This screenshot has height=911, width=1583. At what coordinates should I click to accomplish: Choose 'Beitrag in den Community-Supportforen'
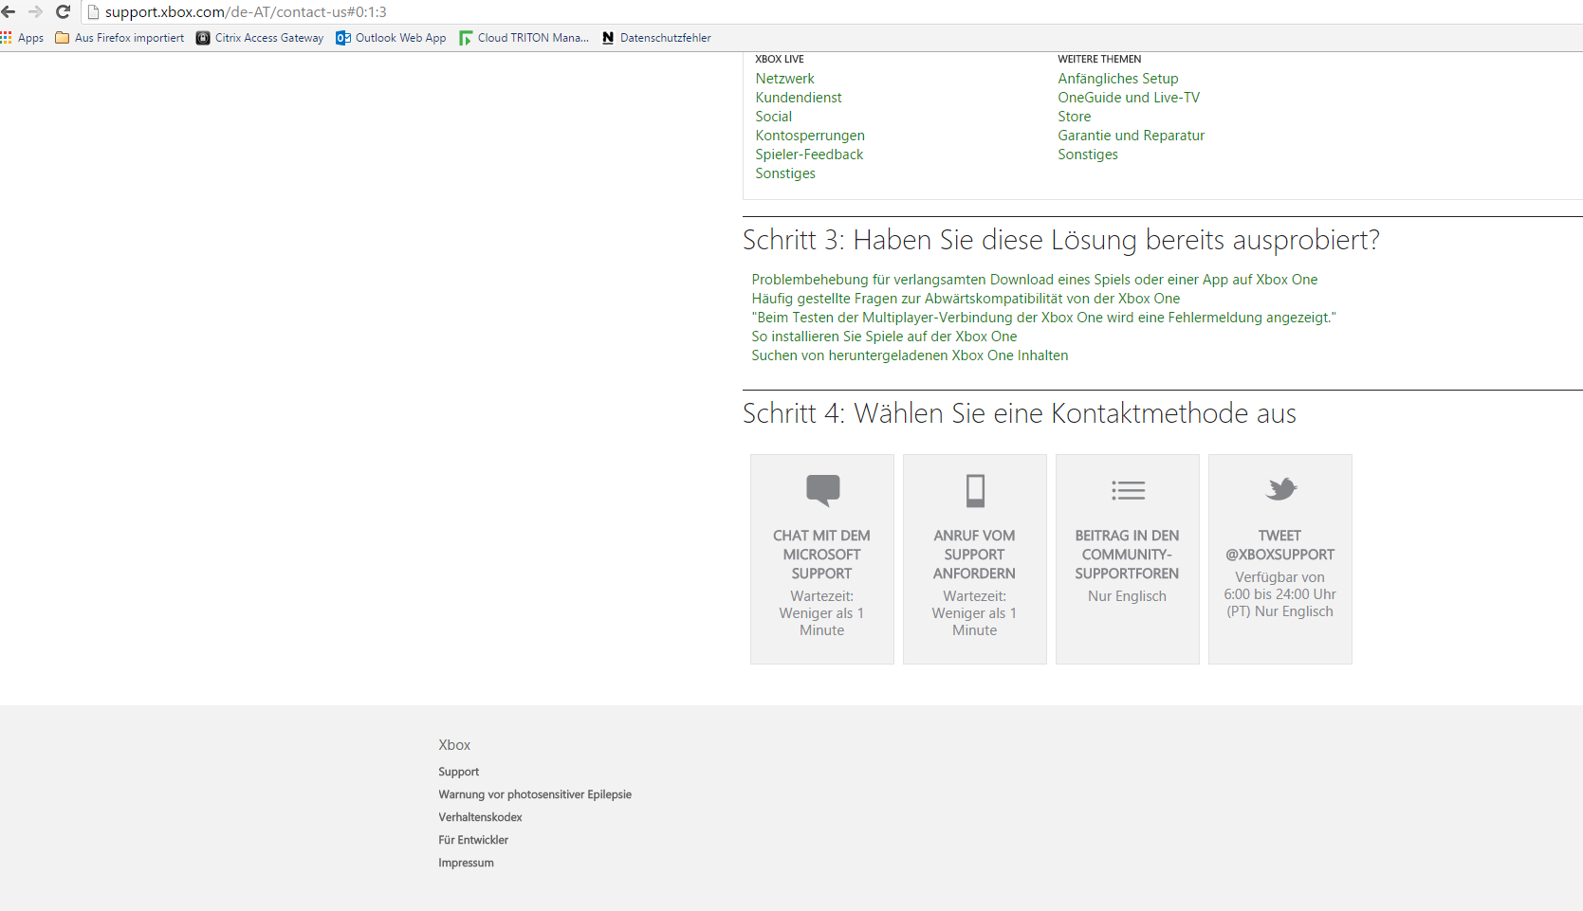pyautogui.click(x=1128, y=559)
